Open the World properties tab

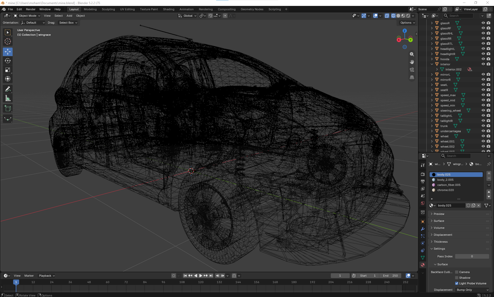pyautogui.click(x=422, y=203)
